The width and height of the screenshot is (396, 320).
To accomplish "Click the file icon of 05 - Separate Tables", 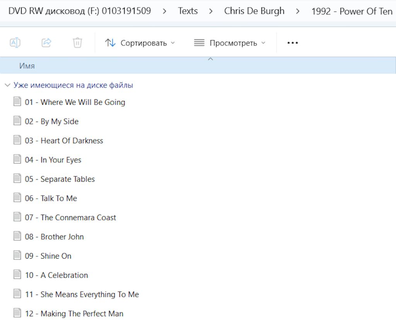I will (17, 179).
